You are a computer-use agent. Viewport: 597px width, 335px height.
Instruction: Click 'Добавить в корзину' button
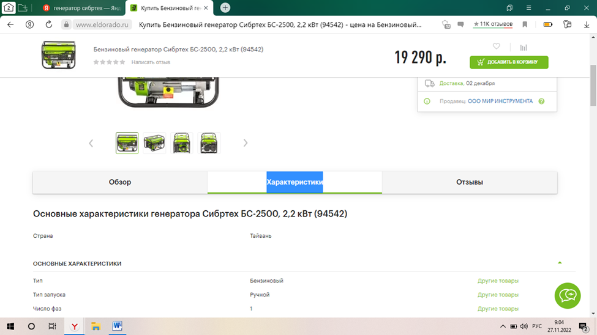[509, 62]
